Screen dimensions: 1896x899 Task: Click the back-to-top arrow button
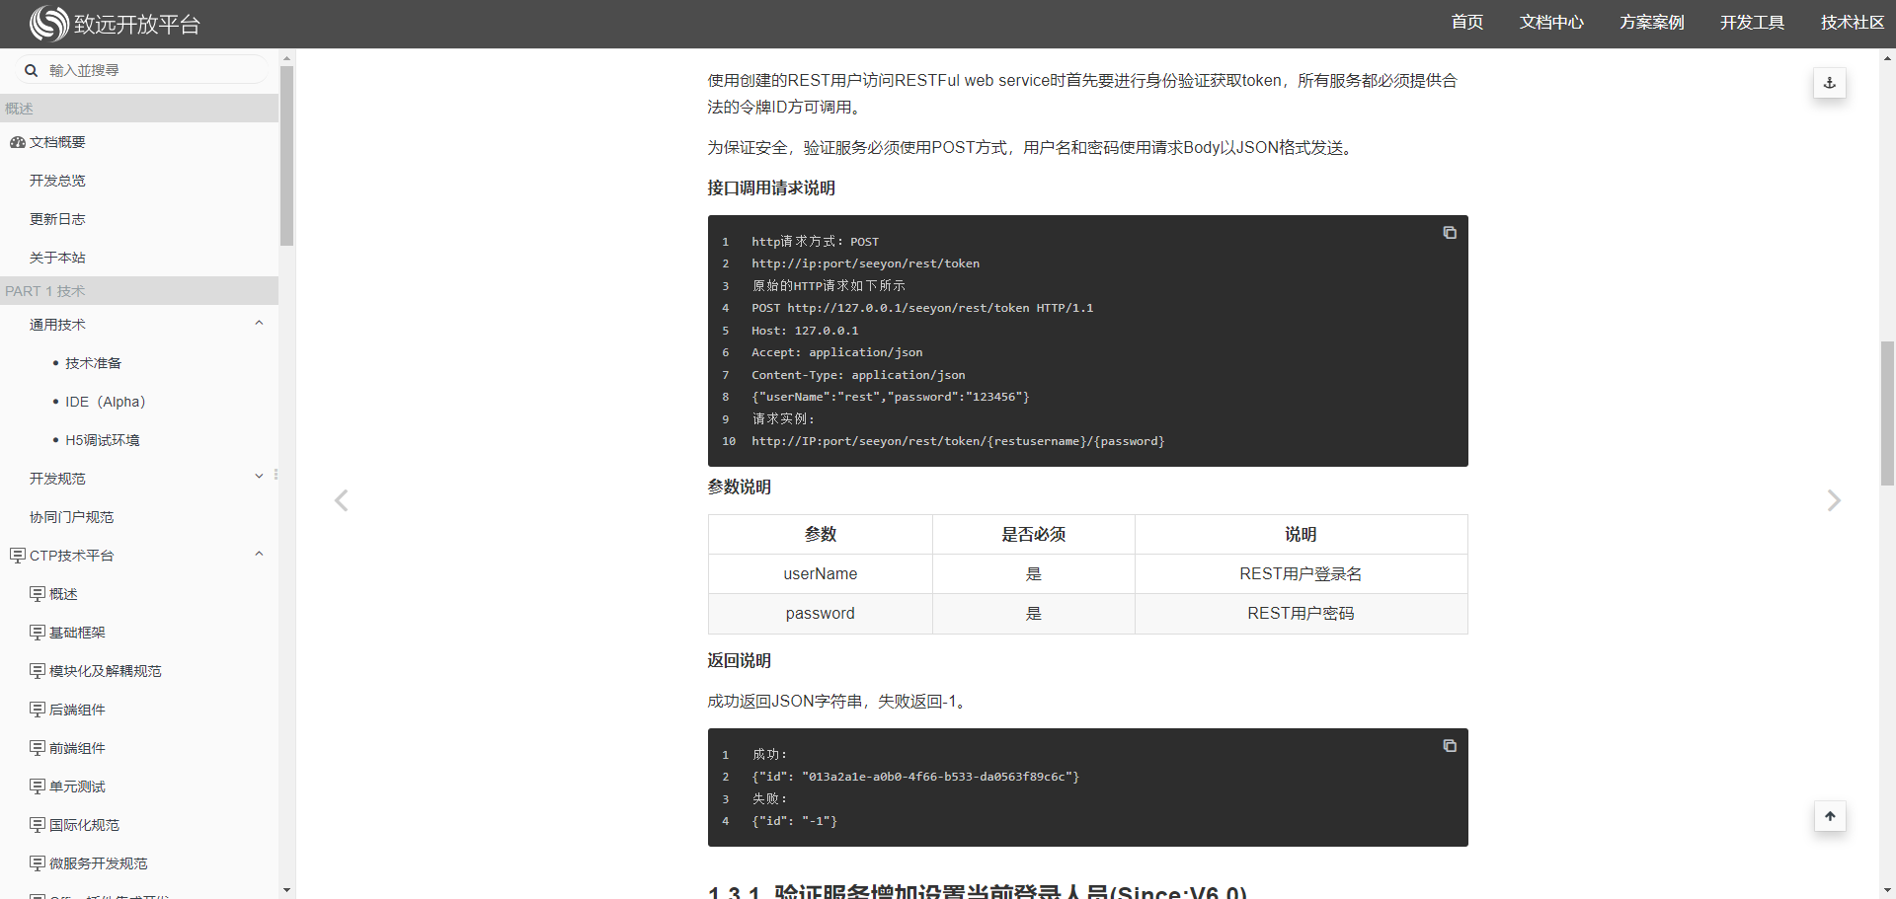click(x=1829, y=816)
